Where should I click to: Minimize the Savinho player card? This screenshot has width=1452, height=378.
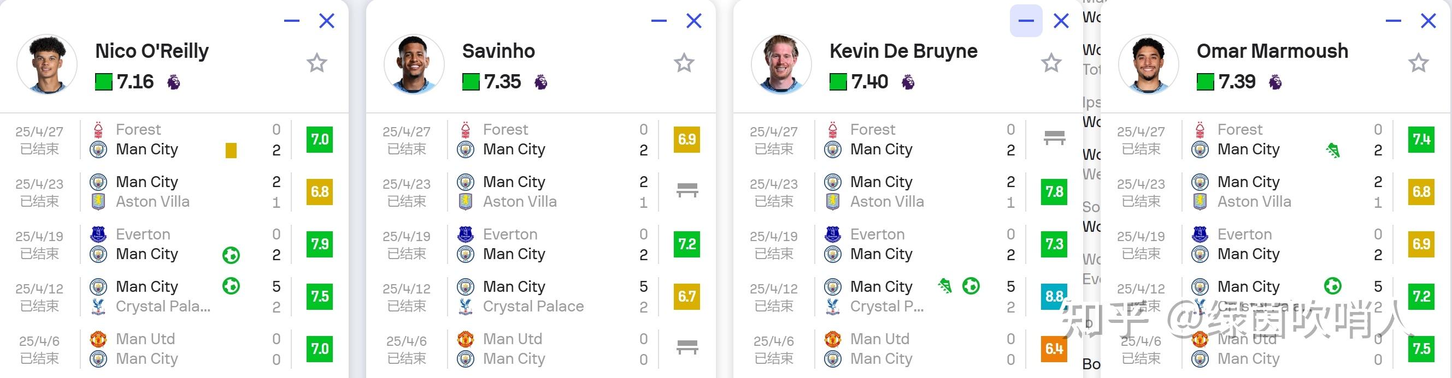pyautogui.click(x=659, y=21)
